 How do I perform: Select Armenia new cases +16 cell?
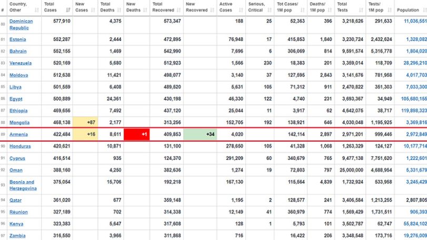point(85,134)
